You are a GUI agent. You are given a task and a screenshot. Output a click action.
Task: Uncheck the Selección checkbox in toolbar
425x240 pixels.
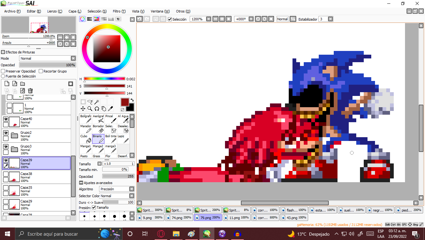(x=170, y=19)
